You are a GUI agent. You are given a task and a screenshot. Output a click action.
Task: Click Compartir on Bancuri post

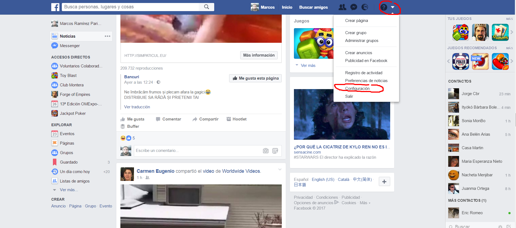[x=206, y=119]
